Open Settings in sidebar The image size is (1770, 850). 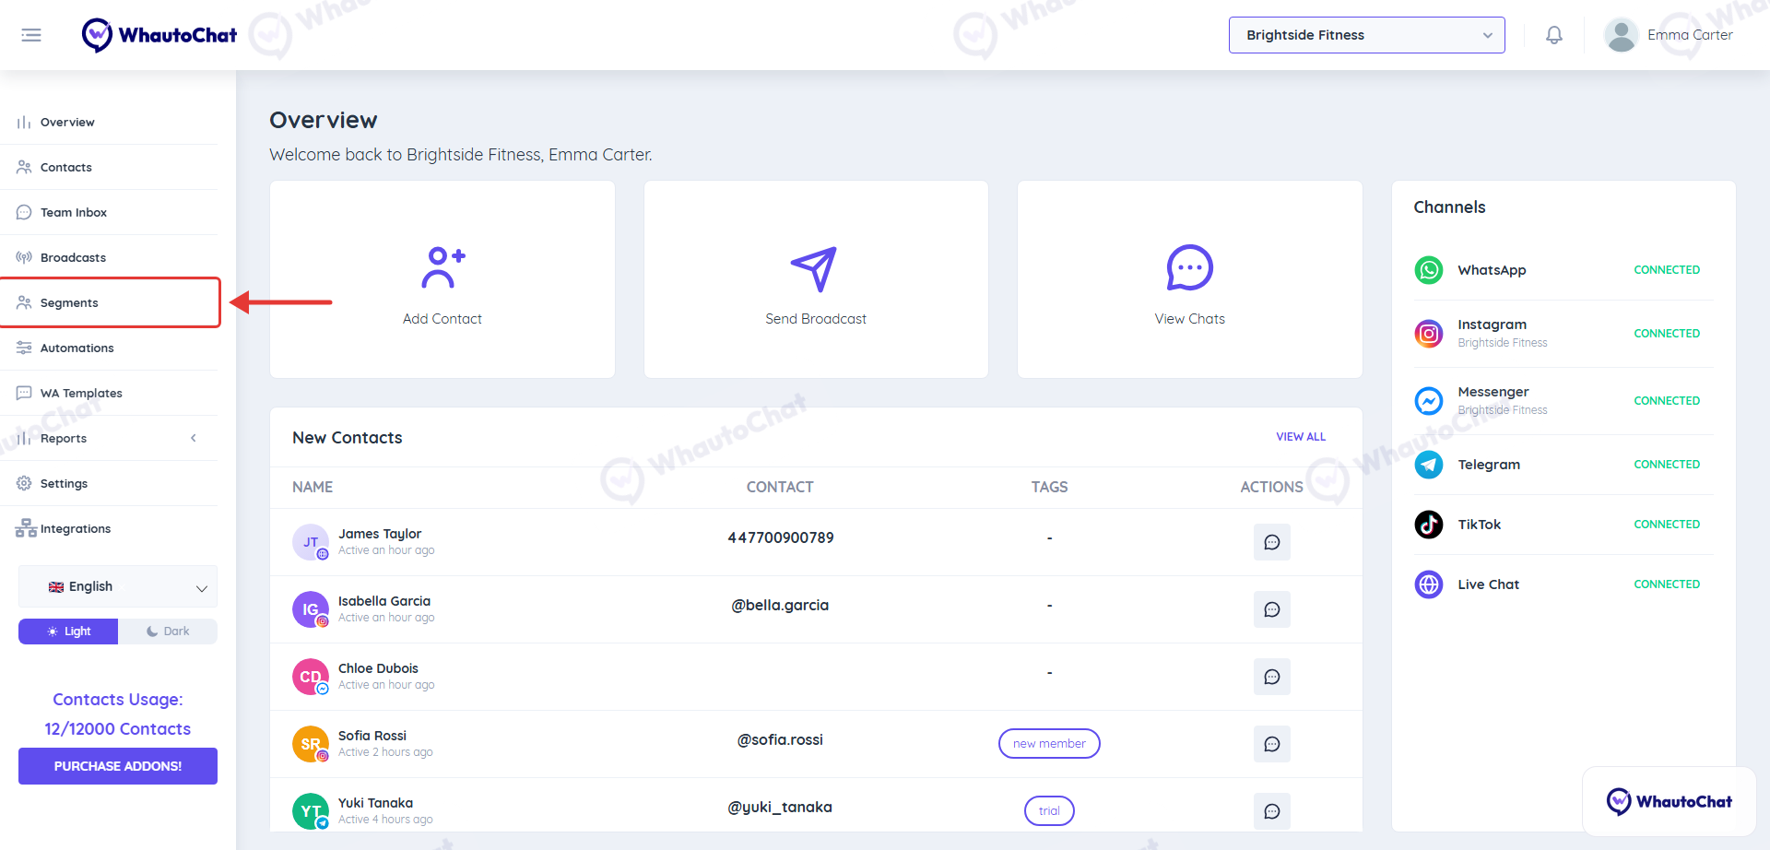pos(109,483)
